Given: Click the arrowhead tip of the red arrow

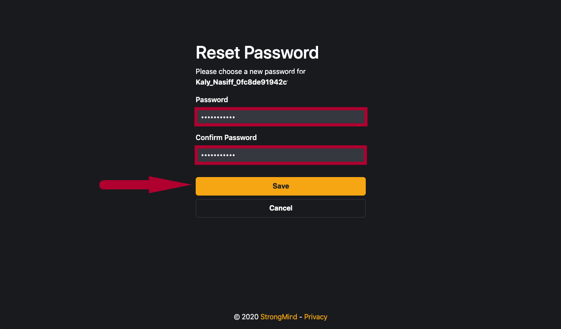Looking at the screenshot, I should click(x=190, y=185).
